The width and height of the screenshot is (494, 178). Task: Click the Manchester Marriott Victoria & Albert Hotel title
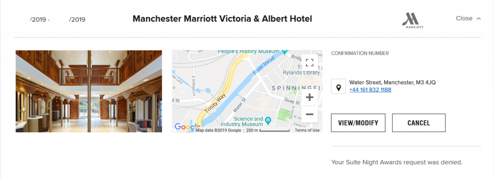pyautogui.click(x=222, y=19)
